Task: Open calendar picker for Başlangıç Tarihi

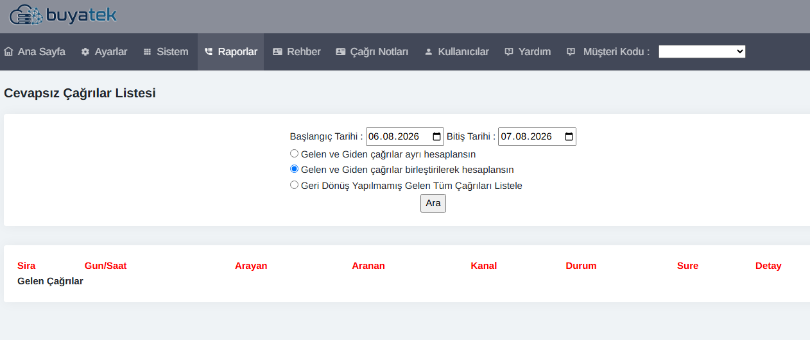Action: [437, 136]
